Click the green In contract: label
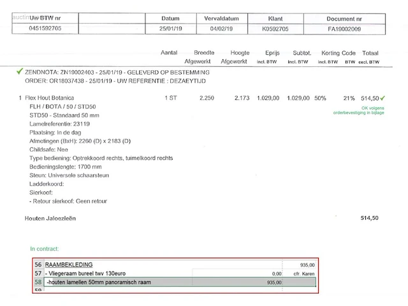 point(45,249)
